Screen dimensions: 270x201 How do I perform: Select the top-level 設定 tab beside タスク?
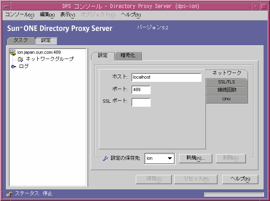point(46,41)
